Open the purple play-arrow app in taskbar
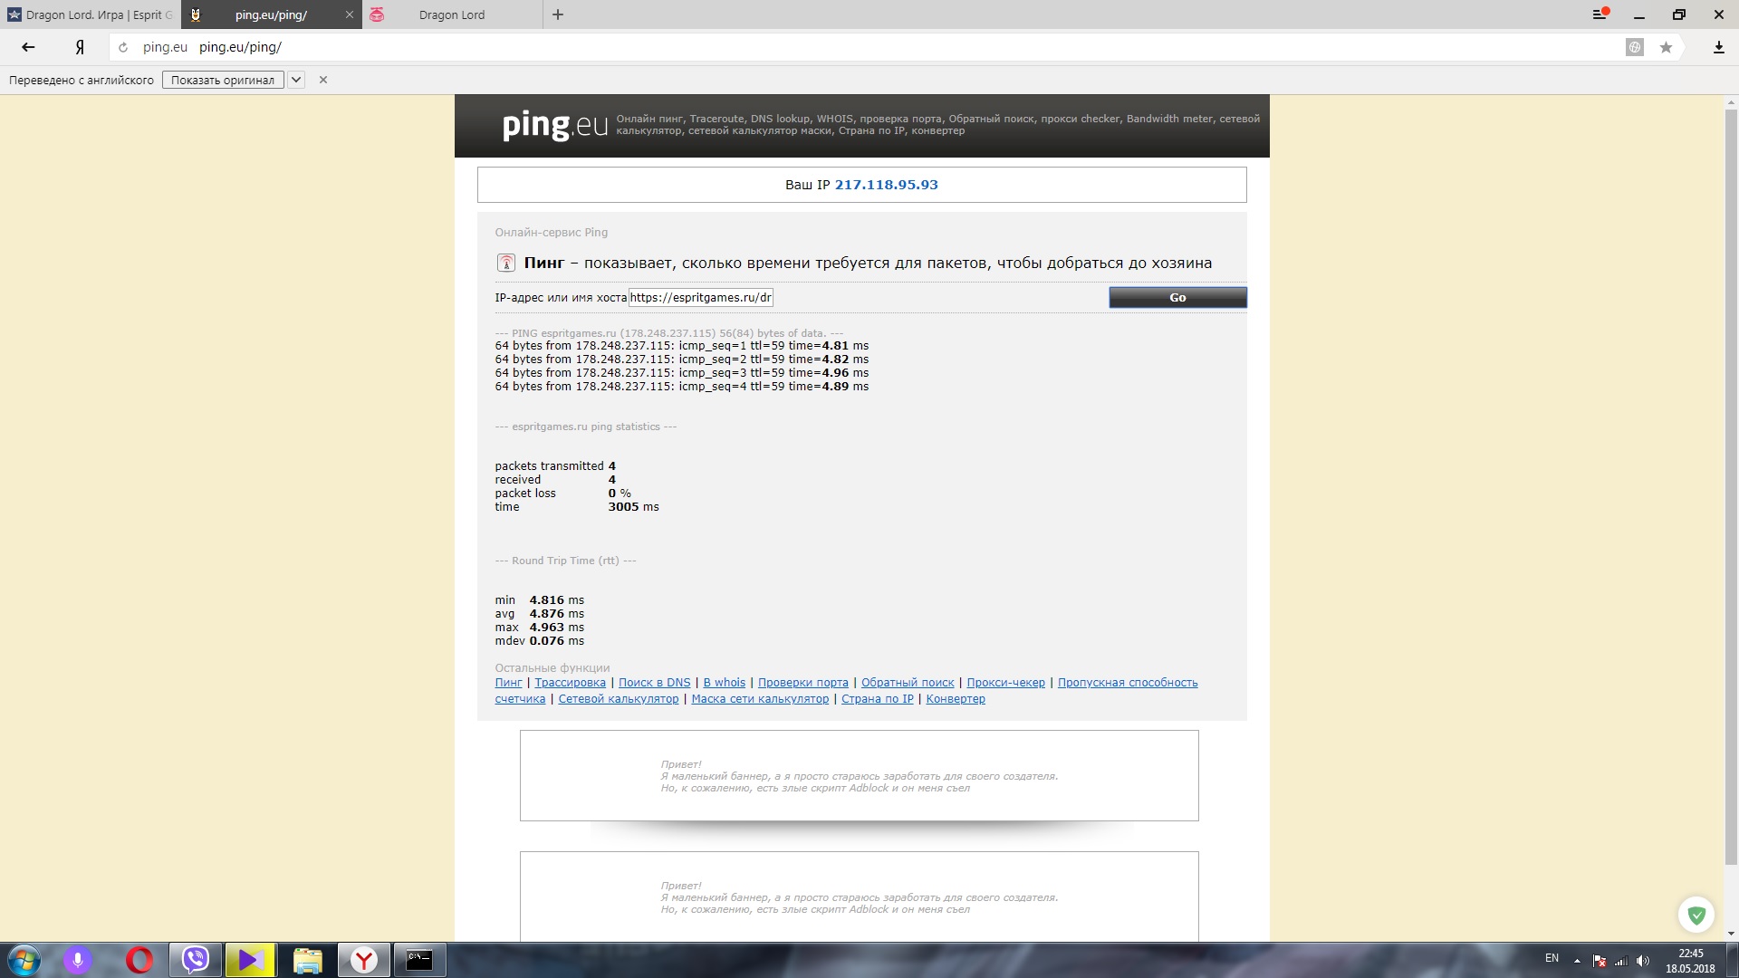The height and width of the screenshot is (978, 1739). [251, 960]
